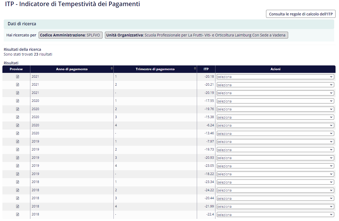The image size is (339, 221).
Task: Click preview document icon for 2020 quarter 4
Action: pos(18,125)
